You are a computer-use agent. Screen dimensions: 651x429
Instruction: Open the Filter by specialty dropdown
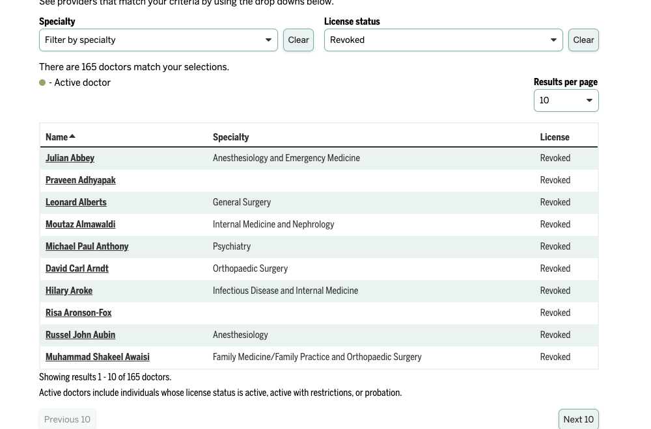coord(158,40)
